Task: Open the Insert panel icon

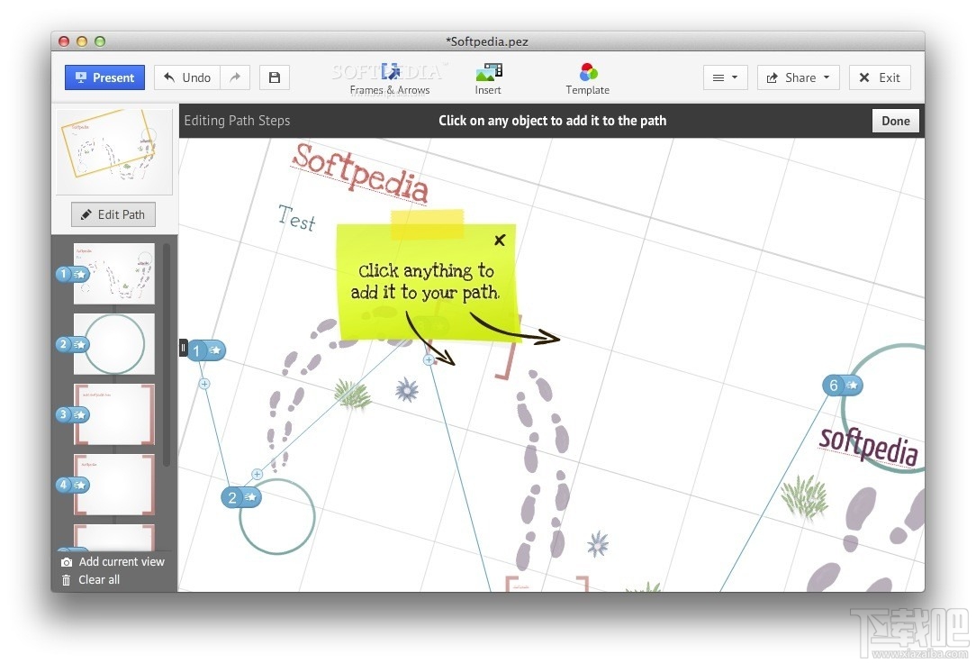Action: coord(487,72)
